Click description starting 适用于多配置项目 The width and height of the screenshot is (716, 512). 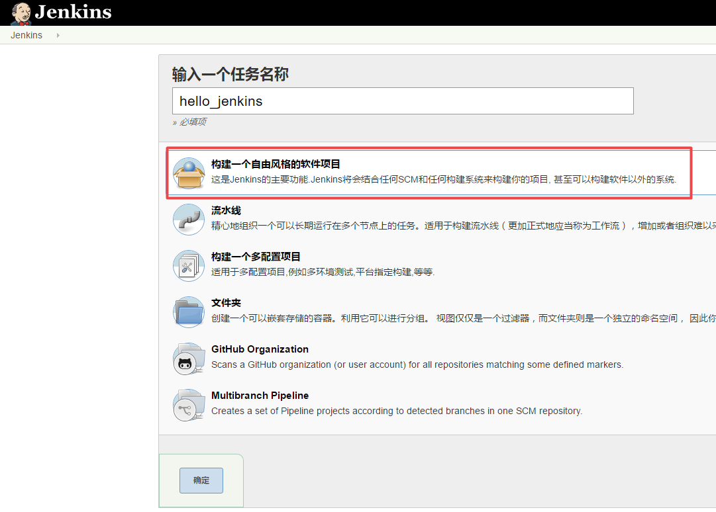(x=323, y=272)
